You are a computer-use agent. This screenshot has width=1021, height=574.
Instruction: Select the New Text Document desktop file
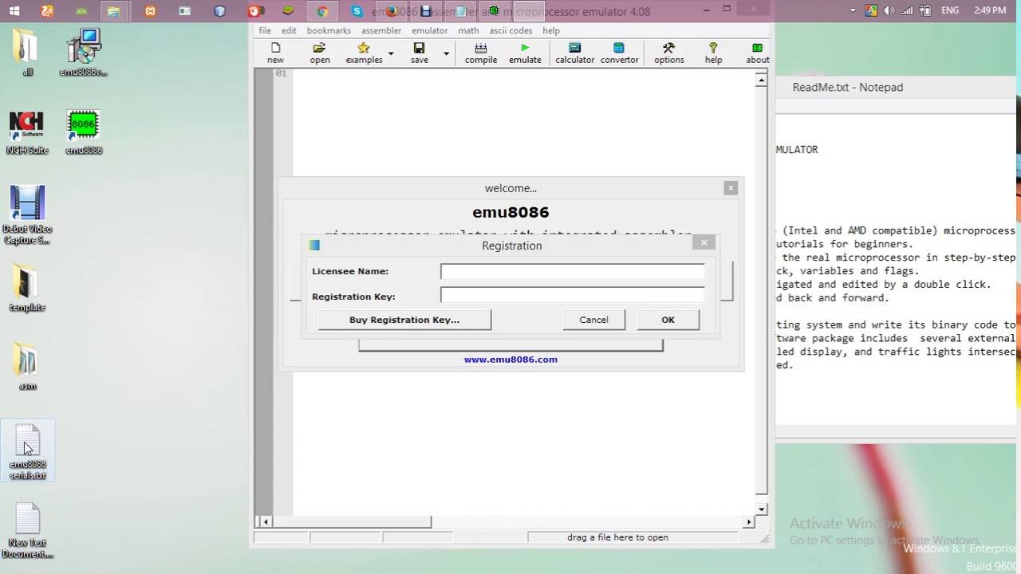tap(27, 530)
